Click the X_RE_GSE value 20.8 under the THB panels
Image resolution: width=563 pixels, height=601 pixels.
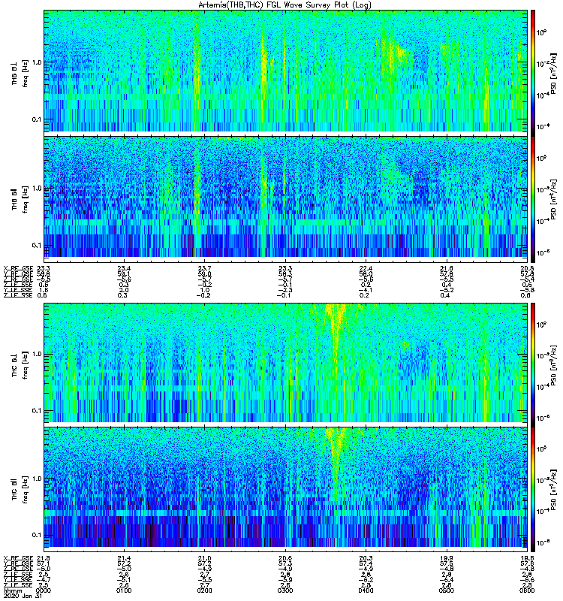527,268
